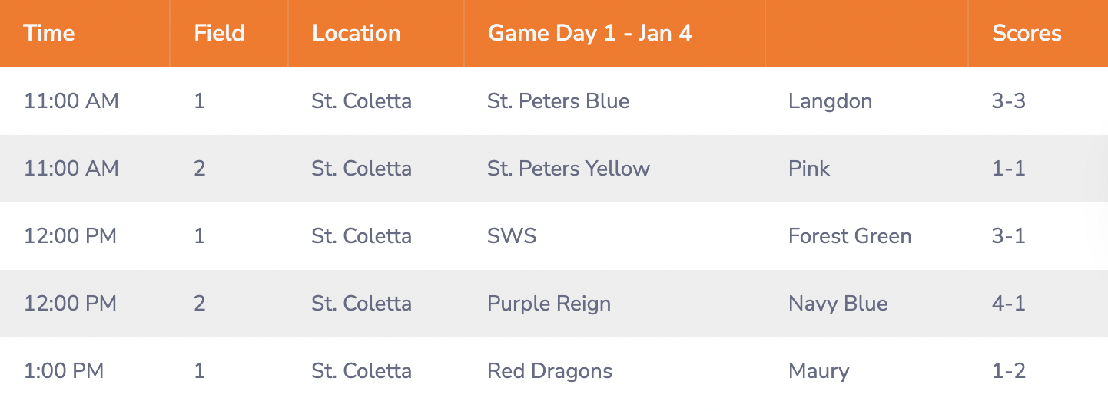Click the Time column header
Screen dimensions: 1108x411
coord(49,34)
